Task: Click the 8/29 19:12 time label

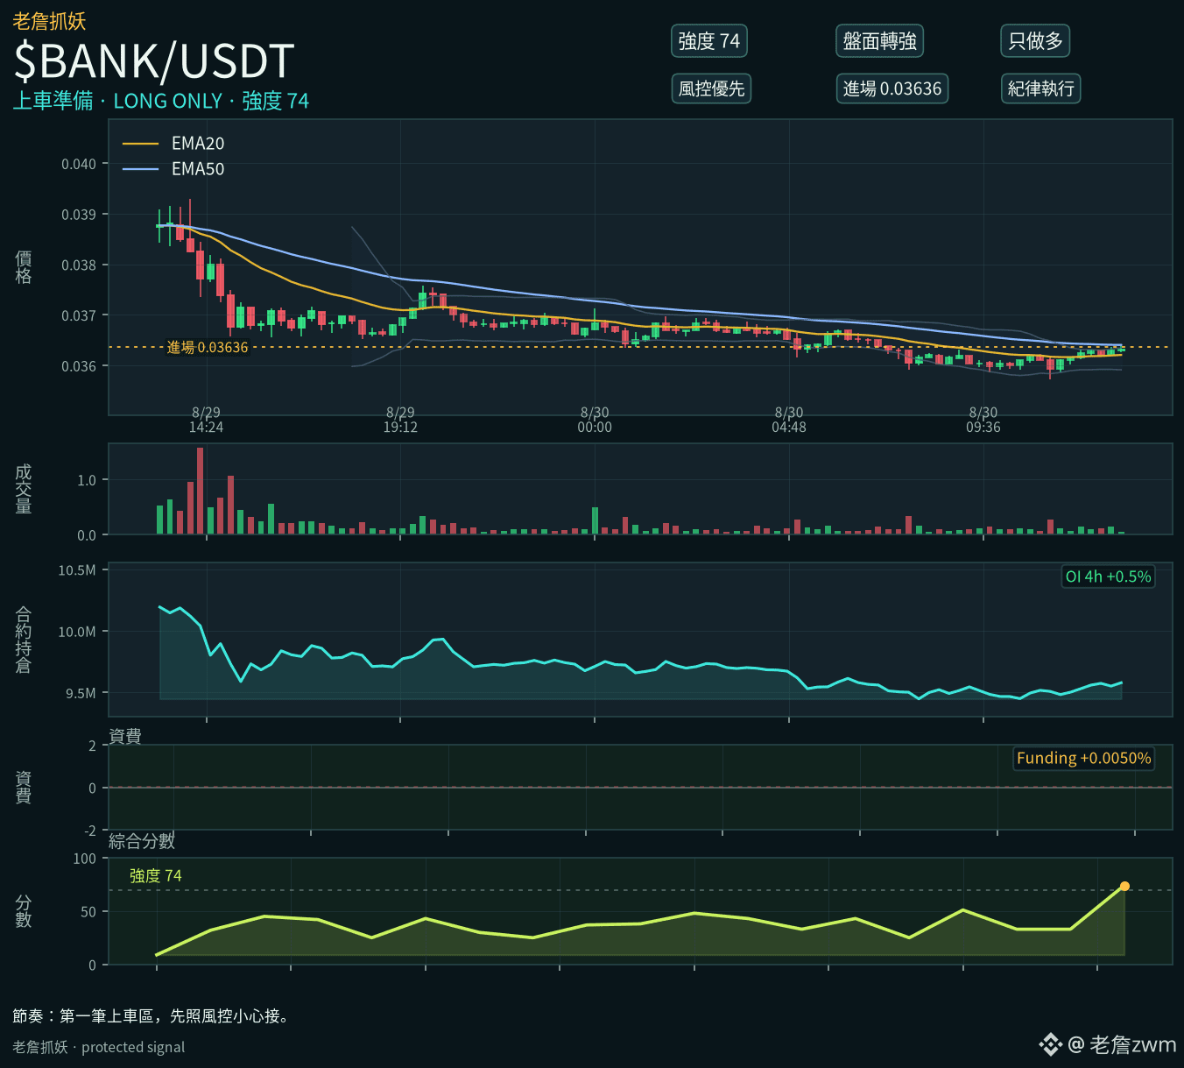Action: (x=400, y=420)
